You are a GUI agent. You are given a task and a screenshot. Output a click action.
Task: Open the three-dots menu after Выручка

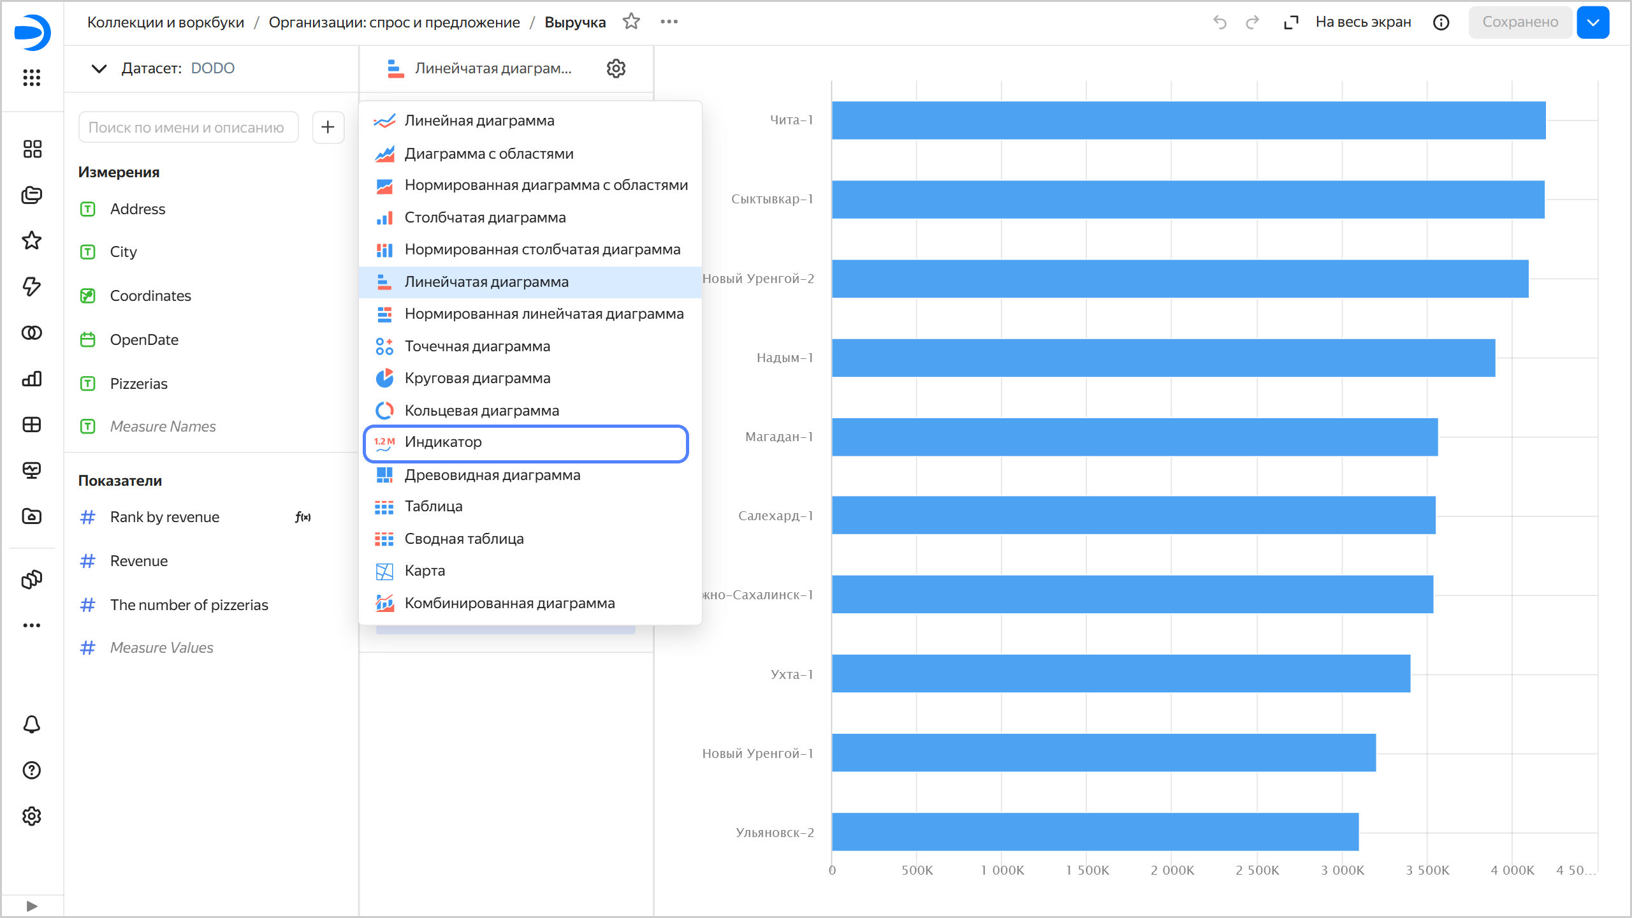click(x=669, y=22)
